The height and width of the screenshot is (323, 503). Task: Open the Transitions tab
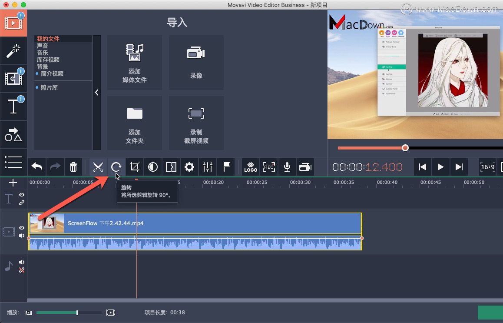(x=13, y=79)
